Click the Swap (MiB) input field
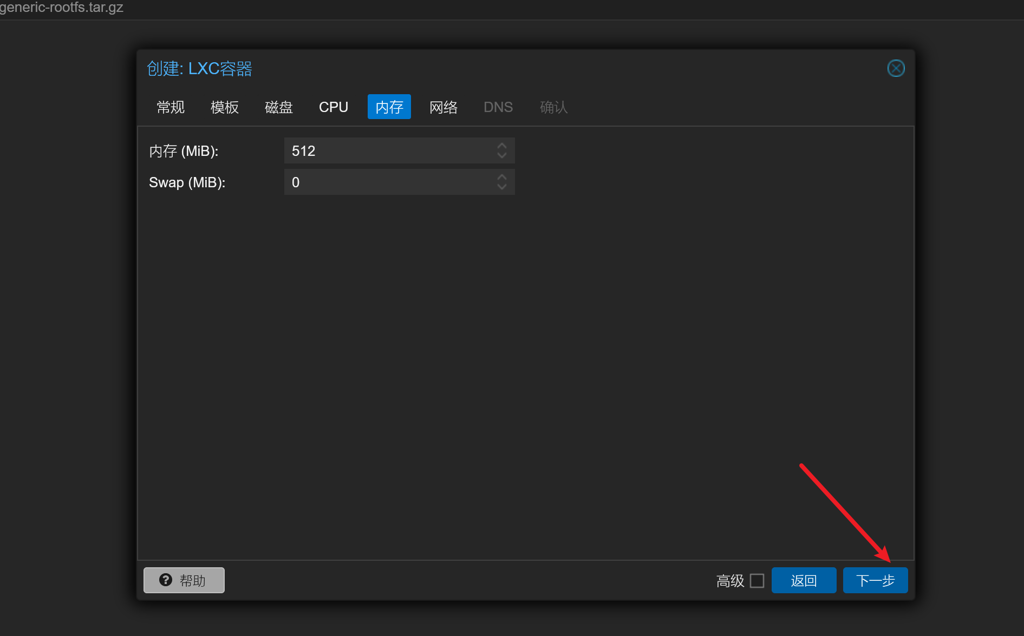This screenshot has height=636, width=1024. pyautogui.click(x=388, y=182)
